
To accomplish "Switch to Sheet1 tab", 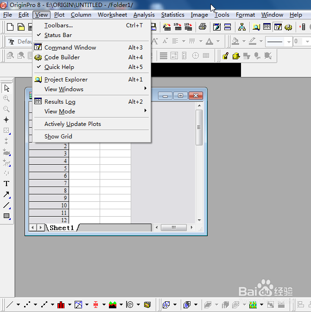I will (62, 228).
